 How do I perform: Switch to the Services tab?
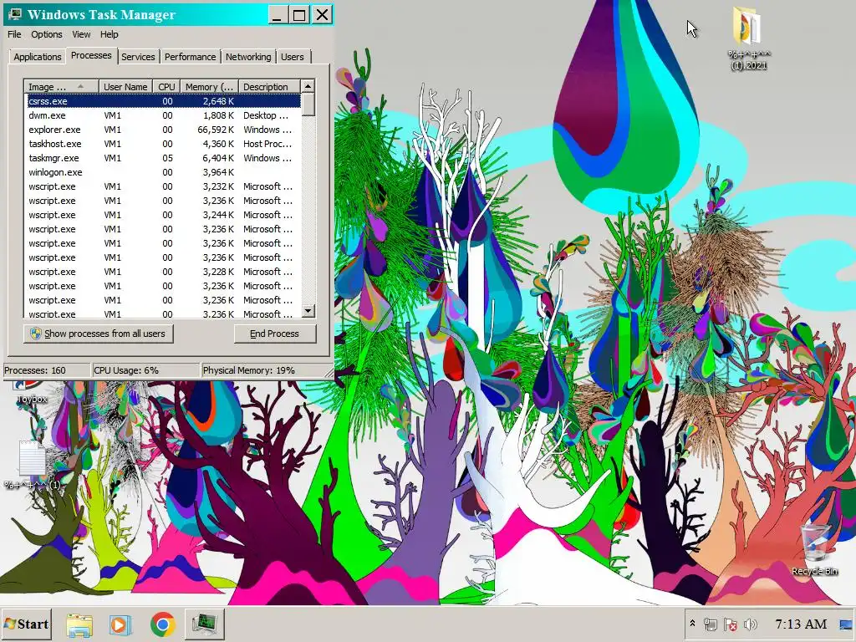138,57
